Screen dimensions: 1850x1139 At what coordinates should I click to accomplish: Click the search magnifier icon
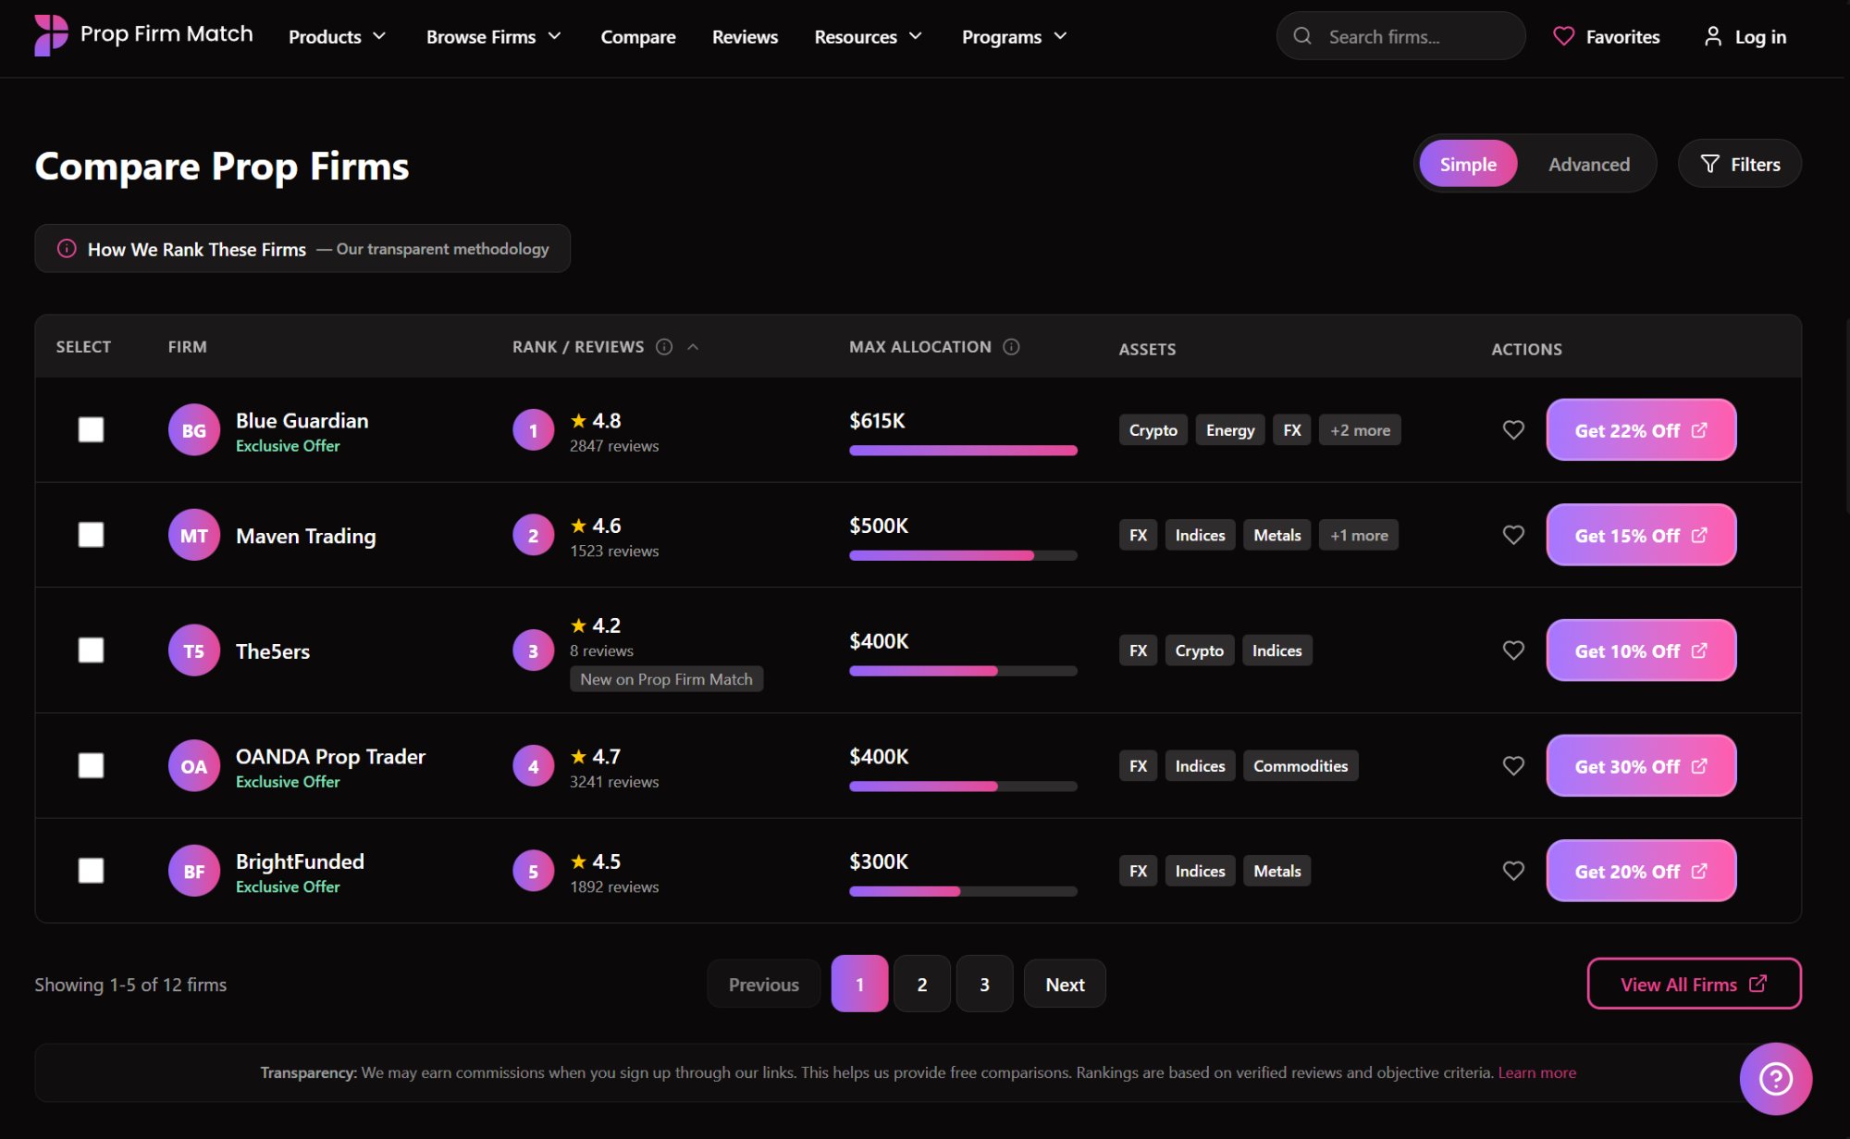click(x=1302, y=36)
